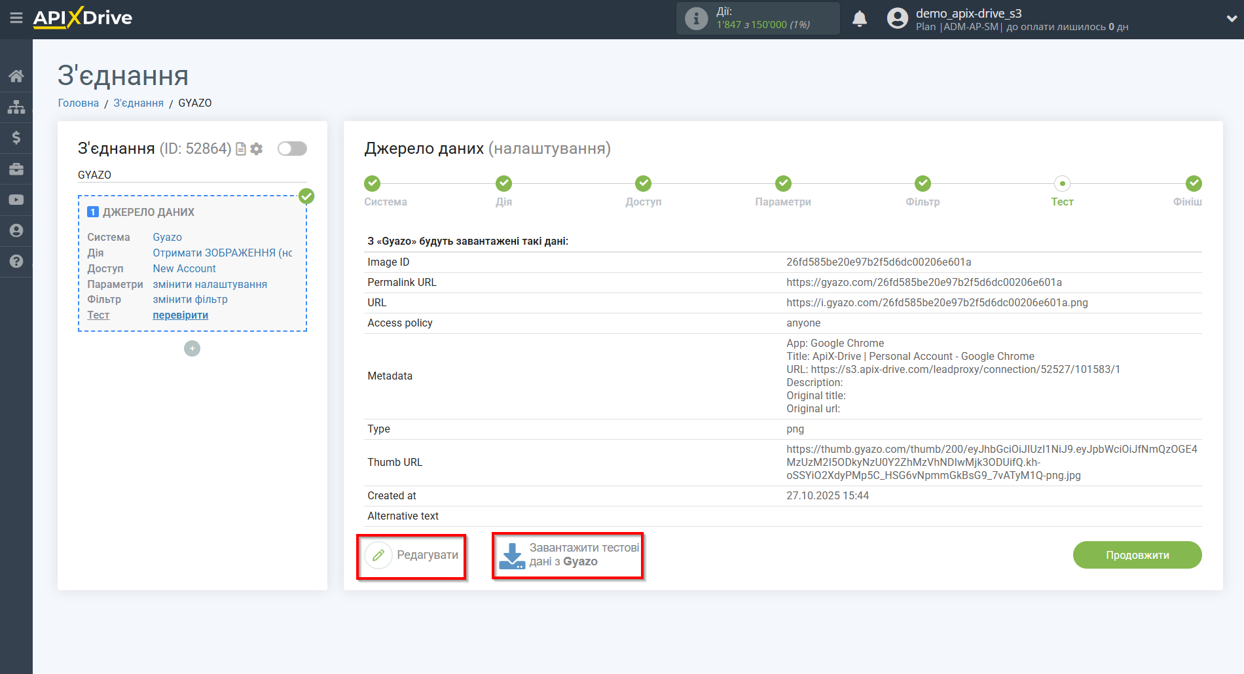1244x674 pixels.
Task: Click the plus button to add a block
Action: pyautogui.click(x=192, y=349)
